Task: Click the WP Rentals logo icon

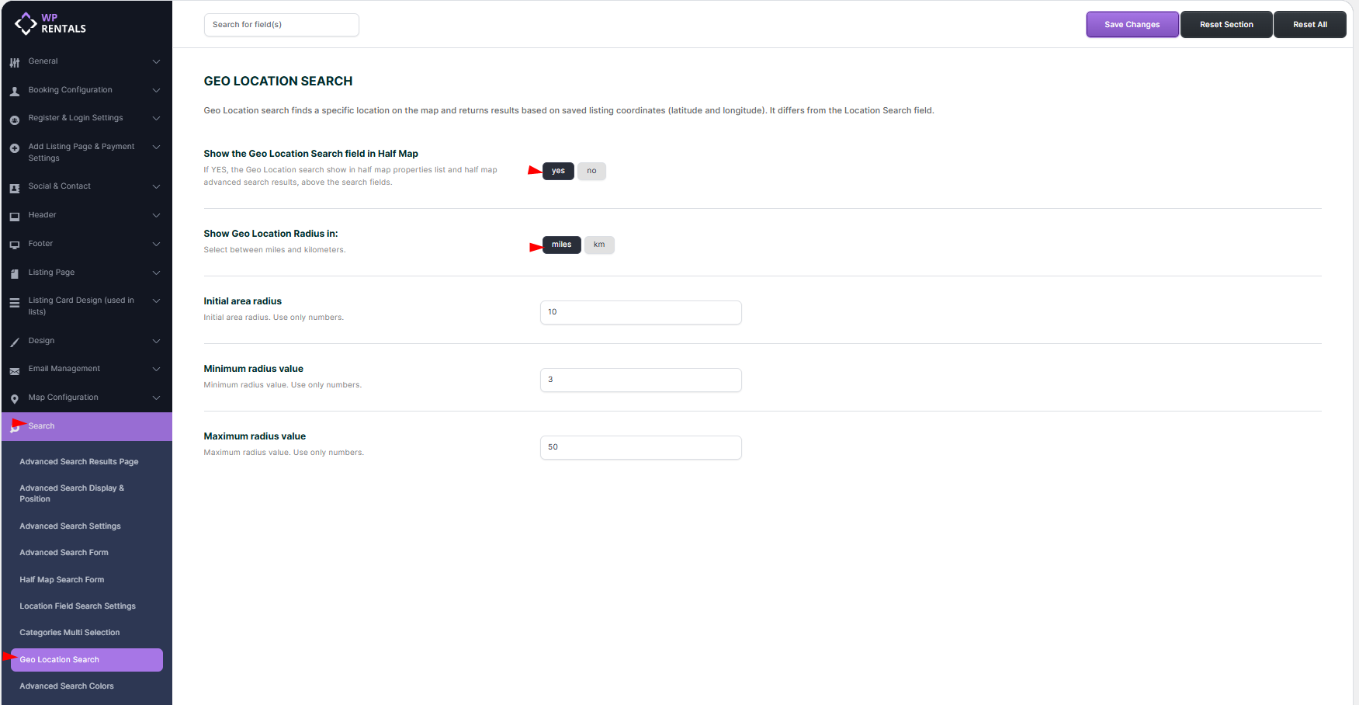Action: tap(26, 23)
